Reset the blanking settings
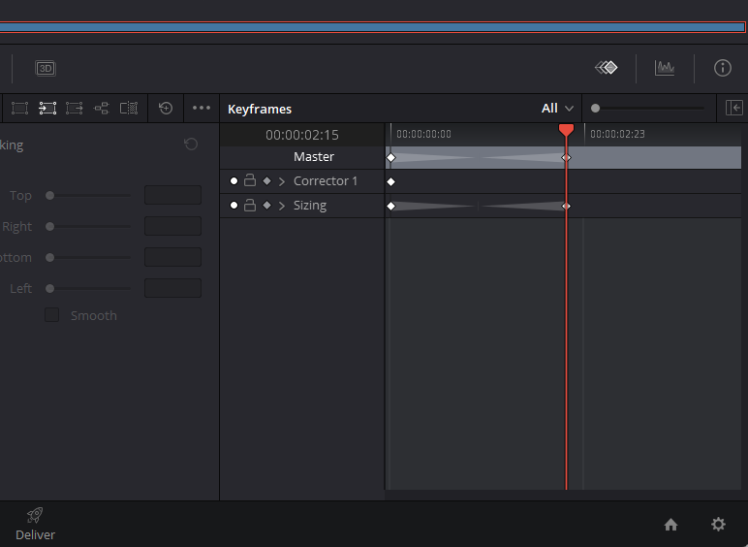Image resolution: width=748 pixels, height=547 pixels. [x=191, y=145]
